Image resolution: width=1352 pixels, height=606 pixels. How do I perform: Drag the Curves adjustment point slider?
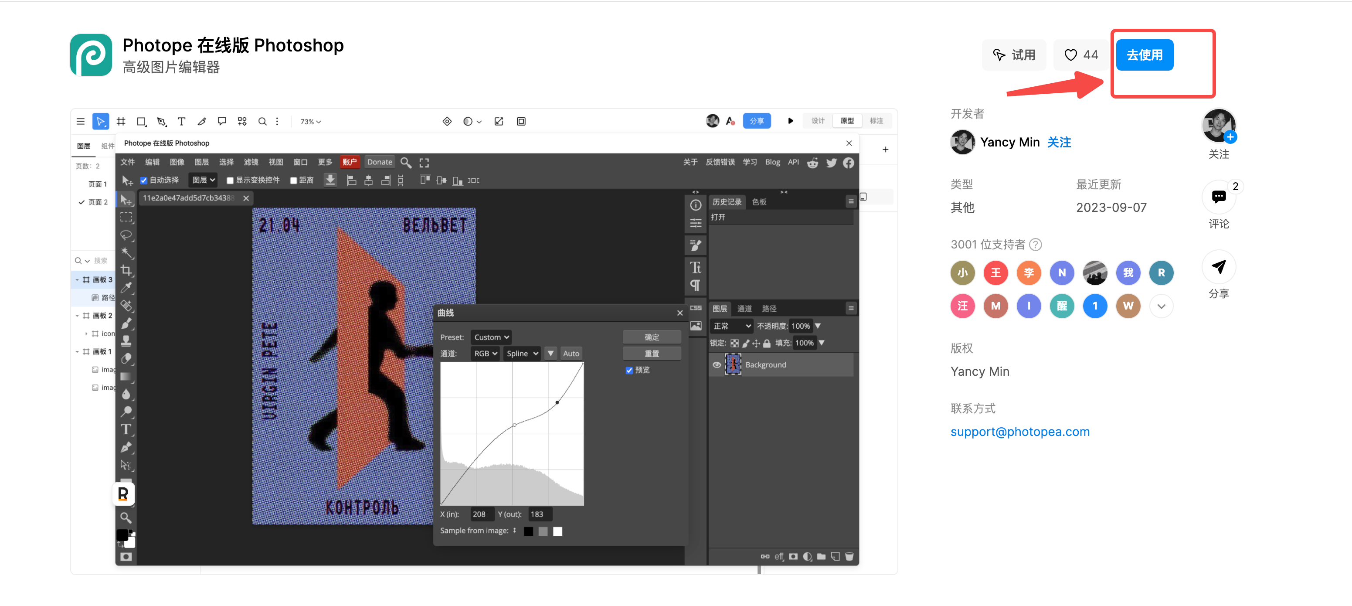coord(557,402)
